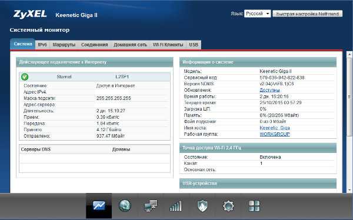Open the Wi-Fi signal bars icon
Viewport: 353px width, 220px height.
pos(175,206)
